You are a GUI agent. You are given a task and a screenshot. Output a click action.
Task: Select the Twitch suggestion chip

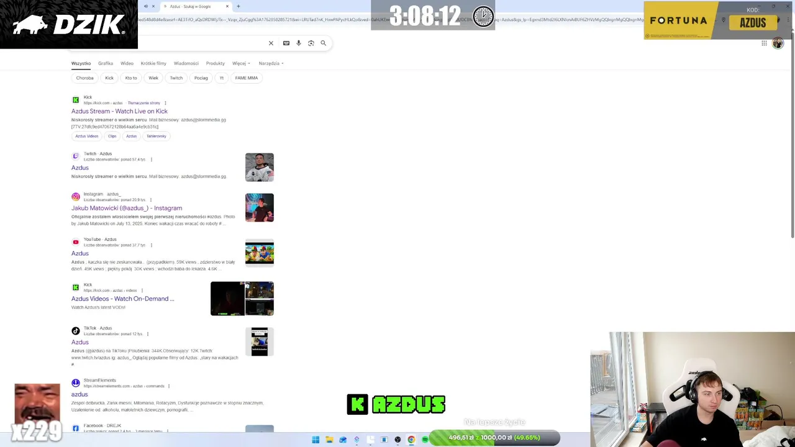click(x=176, y=78)
